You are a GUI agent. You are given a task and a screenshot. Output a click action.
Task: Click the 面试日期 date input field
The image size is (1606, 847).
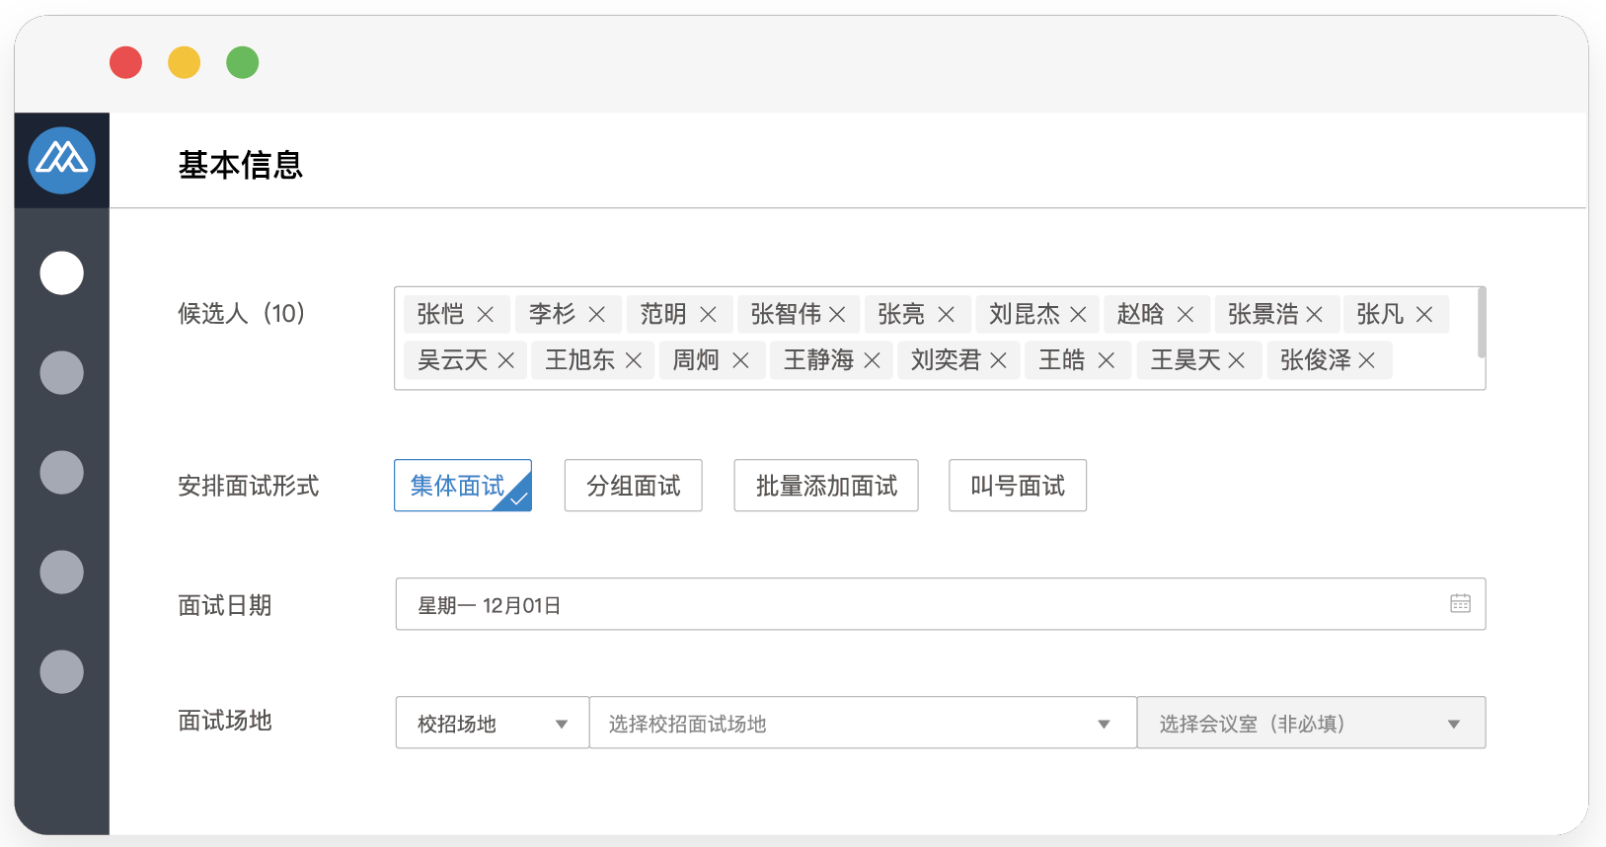941,604
